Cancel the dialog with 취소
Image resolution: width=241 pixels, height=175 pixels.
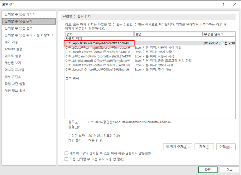[229, 170]
